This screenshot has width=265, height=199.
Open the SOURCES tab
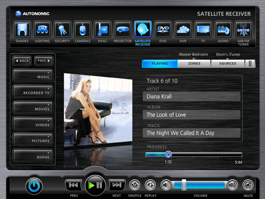(228, 63)
